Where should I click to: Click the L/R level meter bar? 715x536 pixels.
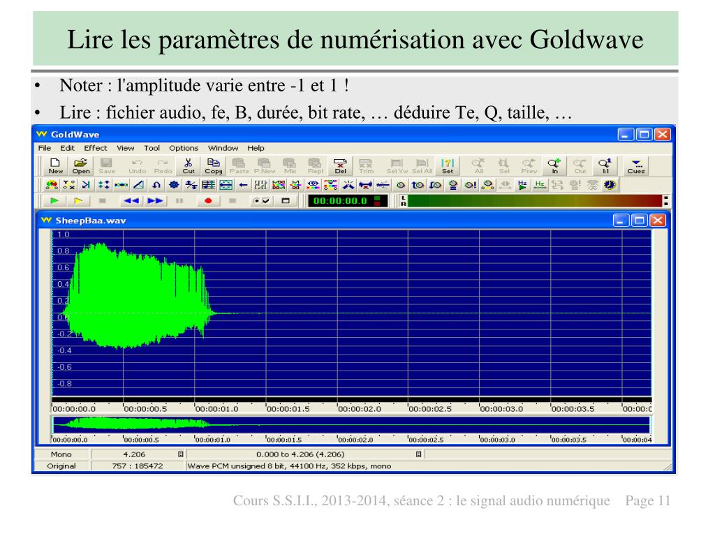tap(534, 200)
